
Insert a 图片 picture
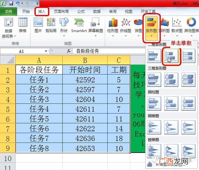coord(38,25)
